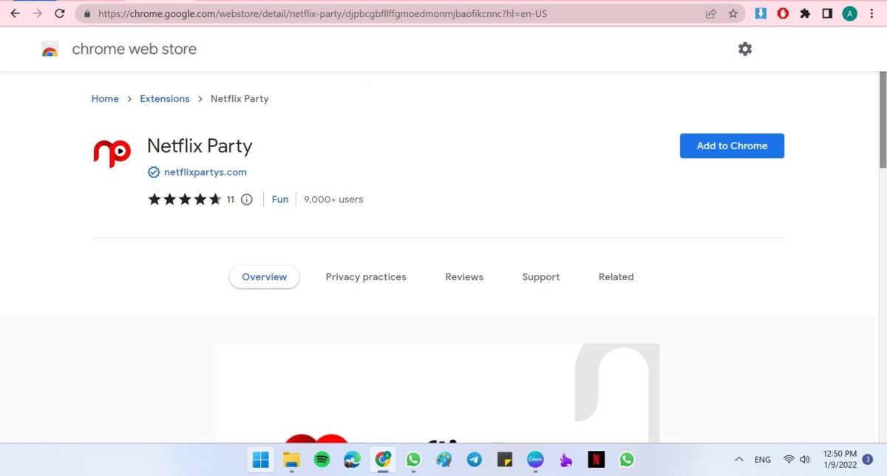
Task: Click the share page icon in address bar
Action: [x=711, y=13]
